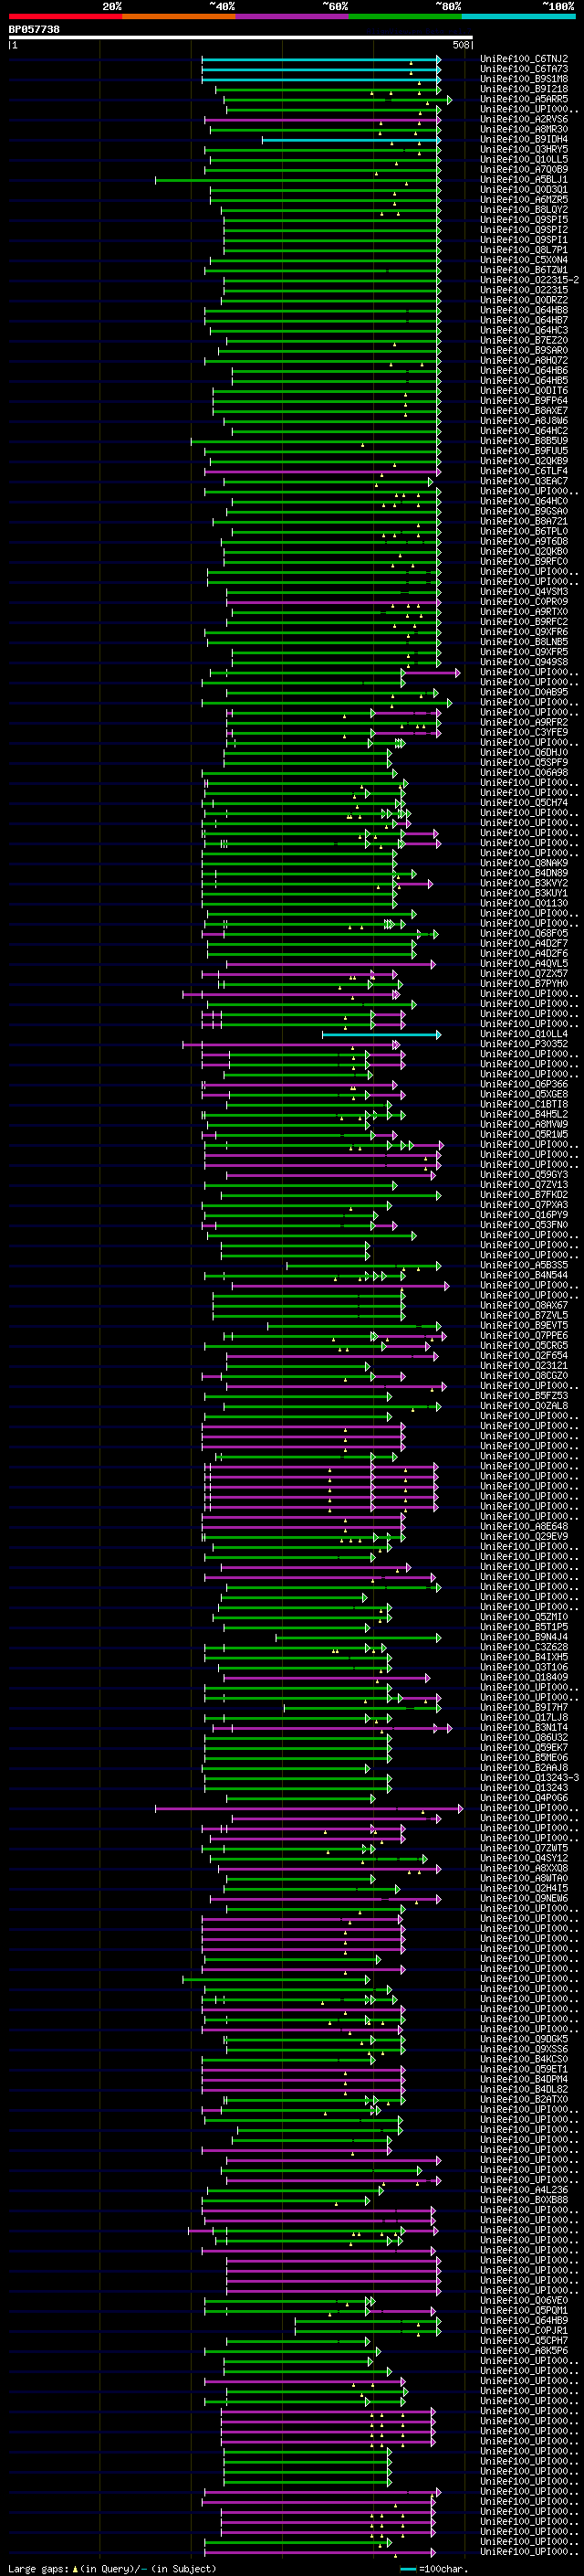
Task: Open hit UniRef100_A5AR85
Action: click(x=524, y=99)
